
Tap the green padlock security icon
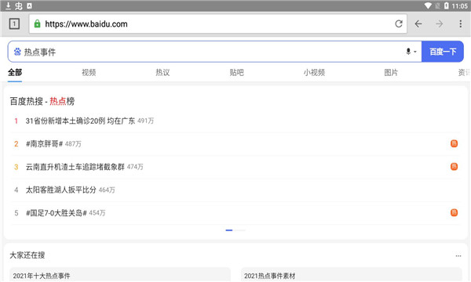point(37,23)
